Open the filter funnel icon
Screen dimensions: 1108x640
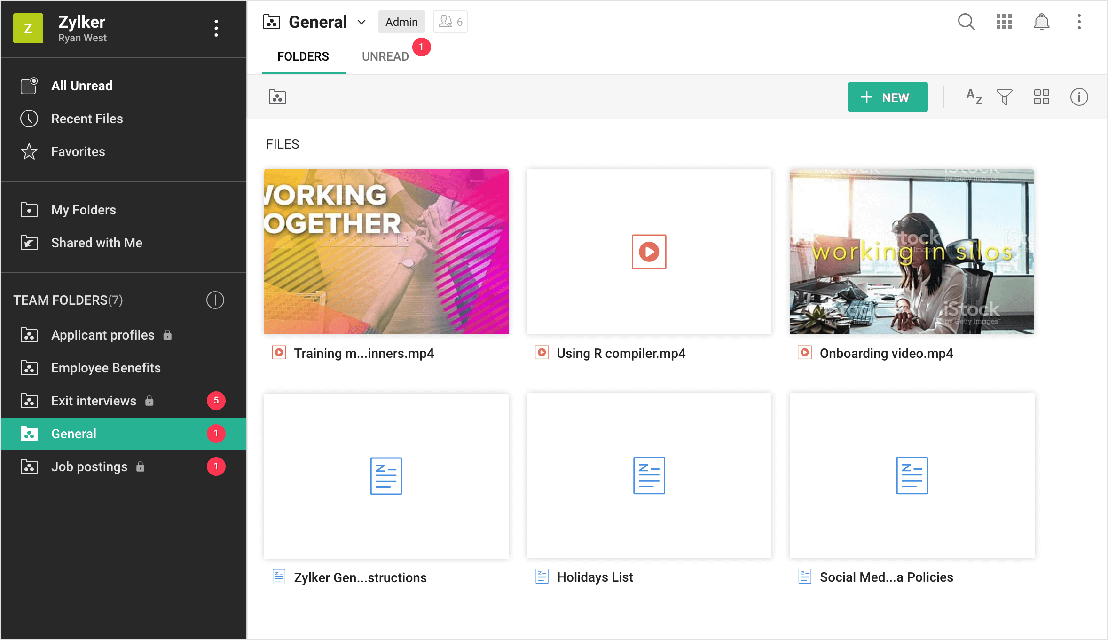(1004, 97)
